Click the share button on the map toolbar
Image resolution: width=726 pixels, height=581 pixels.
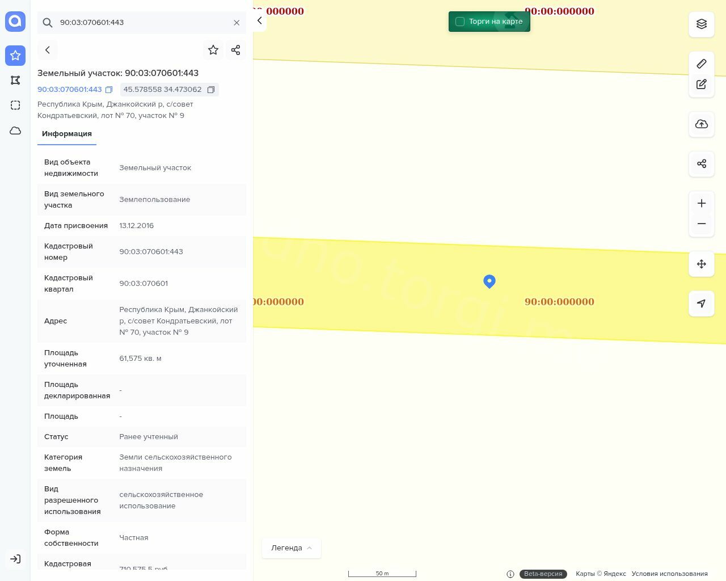[702, 164]
